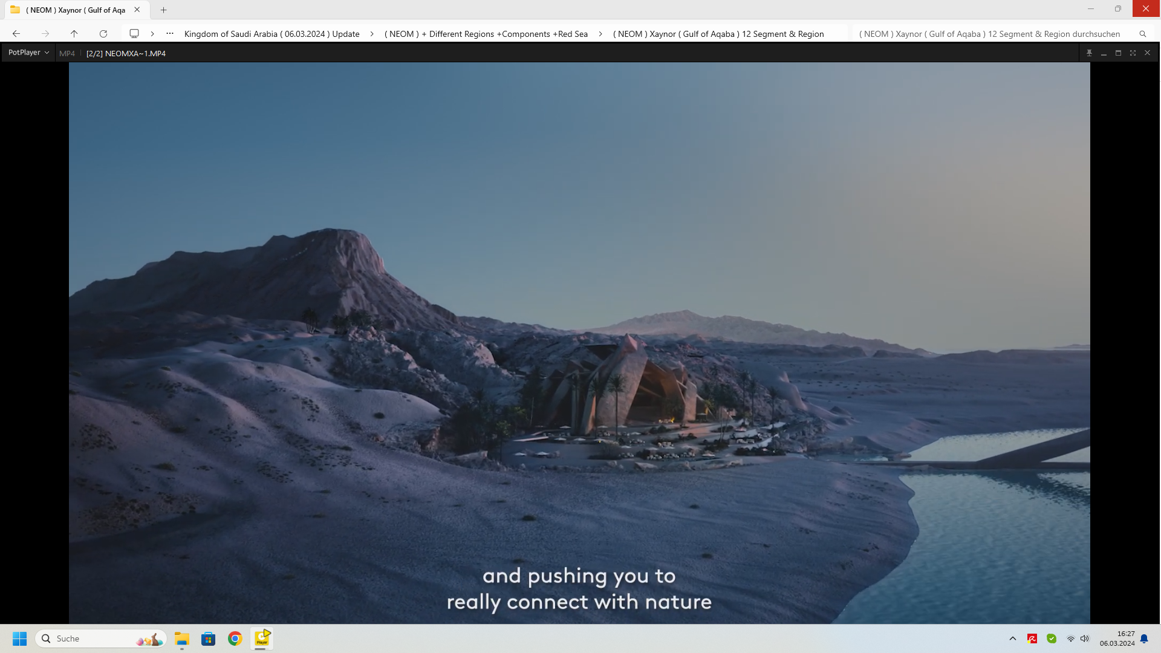Click the taskbar Suche search box
This screenshot has height=653, width=1161.
pos(101,638)
